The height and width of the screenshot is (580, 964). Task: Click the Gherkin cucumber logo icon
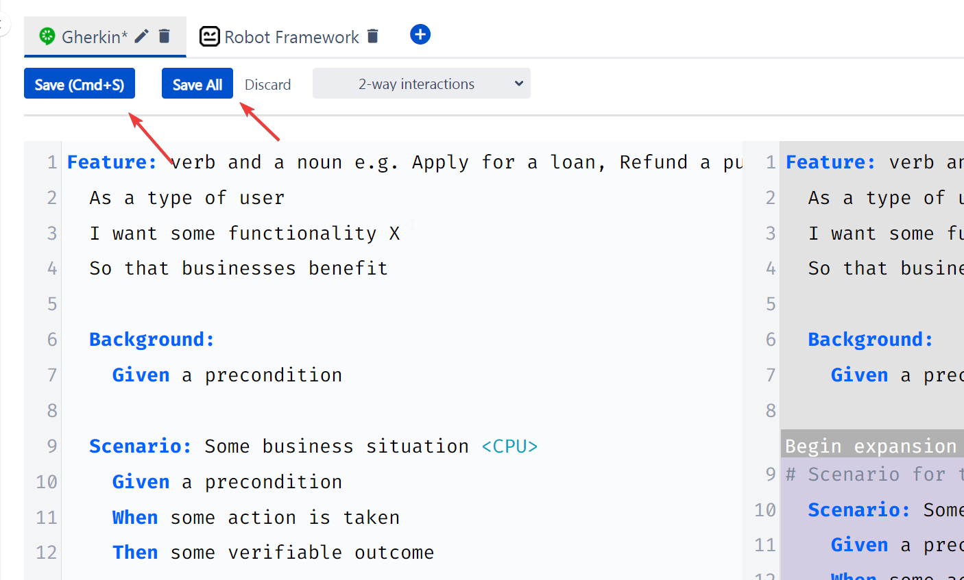click(47, 36)
